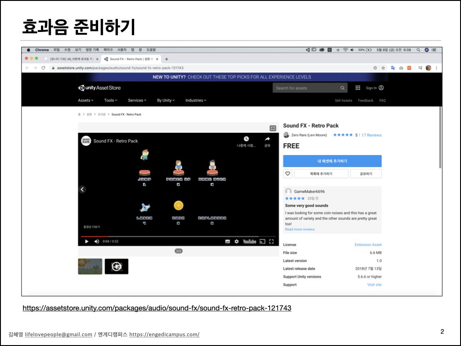
Task: Toggle video subtitles captions icon
Action: [227, 241]
